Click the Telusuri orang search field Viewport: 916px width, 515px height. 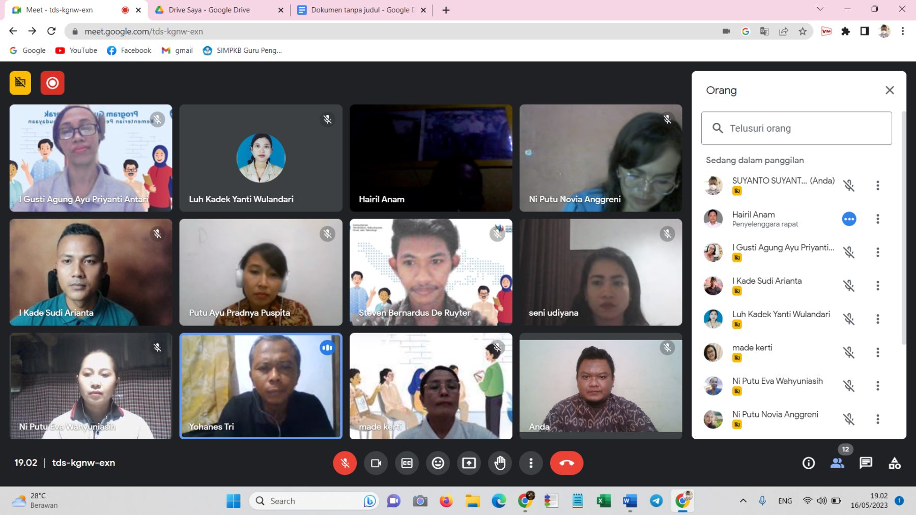coord(804,128)
